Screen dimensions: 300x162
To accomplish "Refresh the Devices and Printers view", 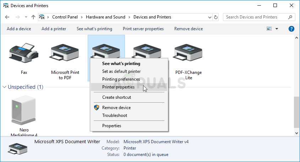I will coord(216,17).
